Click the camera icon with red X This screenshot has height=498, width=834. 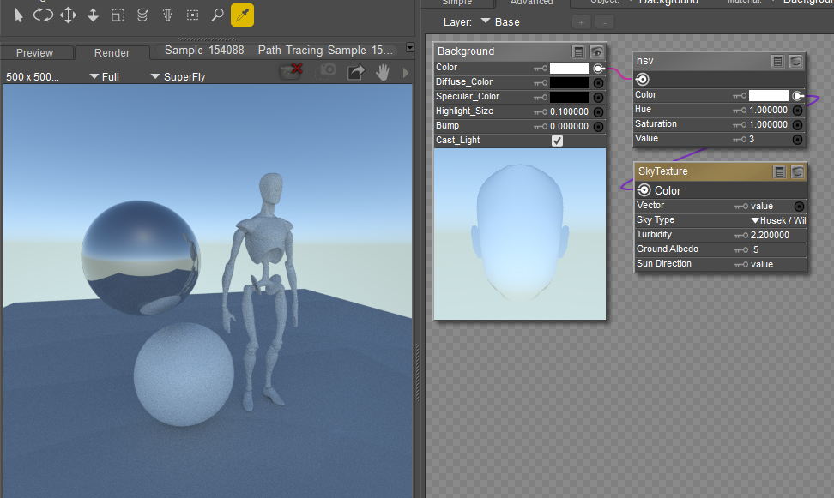tap(292, 73)
